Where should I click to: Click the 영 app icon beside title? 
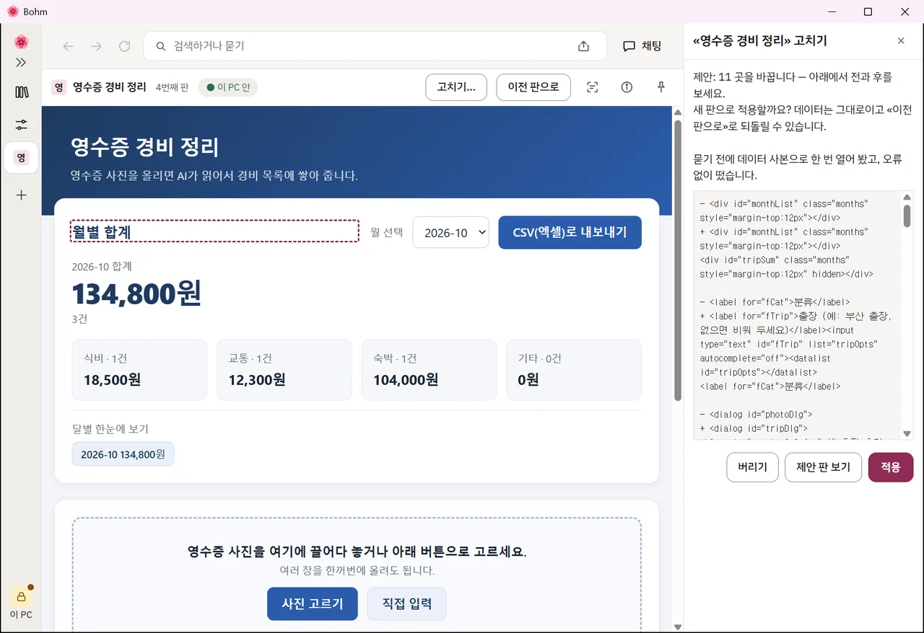coord(59,87)
